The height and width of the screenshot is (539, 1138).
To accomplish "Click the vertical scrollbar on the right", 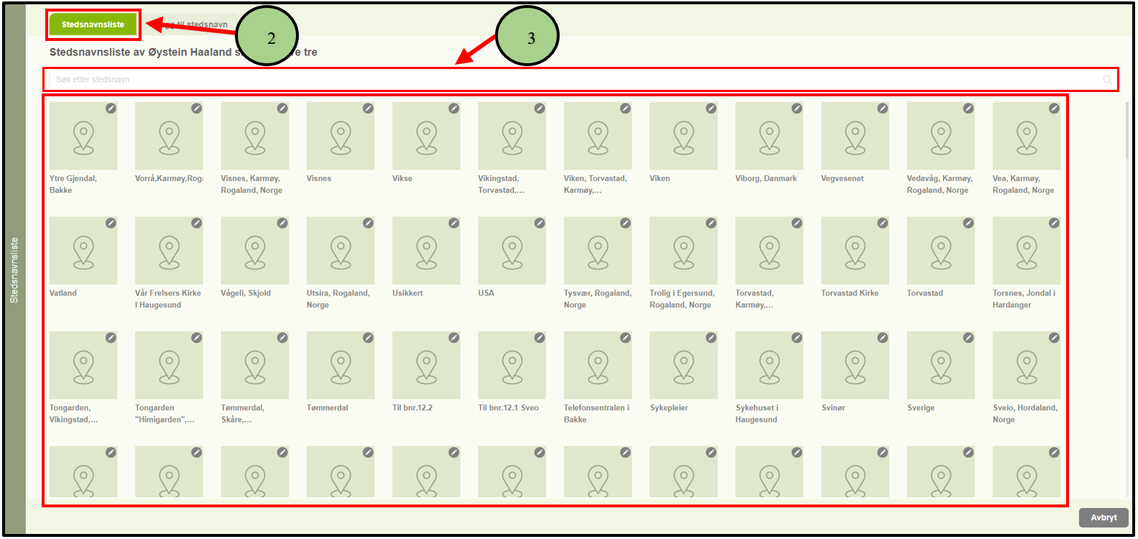I will [x=1127, y=129].
